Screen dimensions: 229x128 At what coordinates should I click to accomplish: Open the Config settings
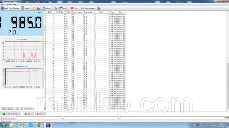[x=63, y=8]
